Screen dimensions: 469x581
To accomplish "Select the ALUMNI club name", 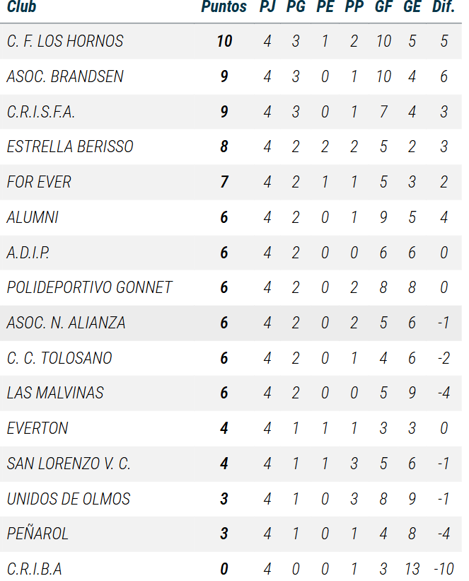I will tap(33, 217).
